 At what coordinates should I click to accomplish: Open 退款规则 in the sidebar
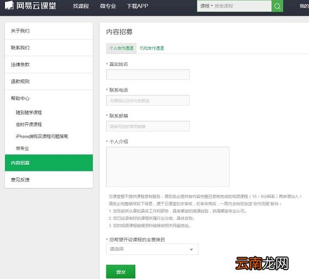(49, 82)
